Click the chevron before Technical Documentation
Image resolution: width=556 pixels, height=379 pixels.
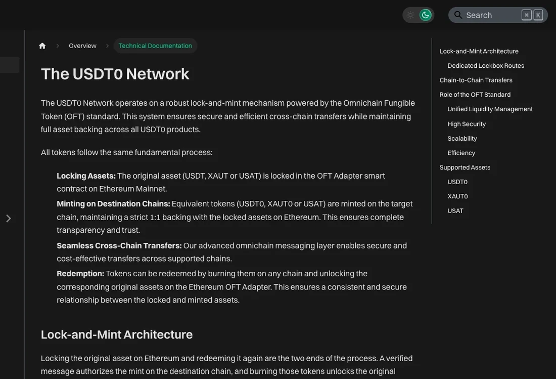[107, 46]
